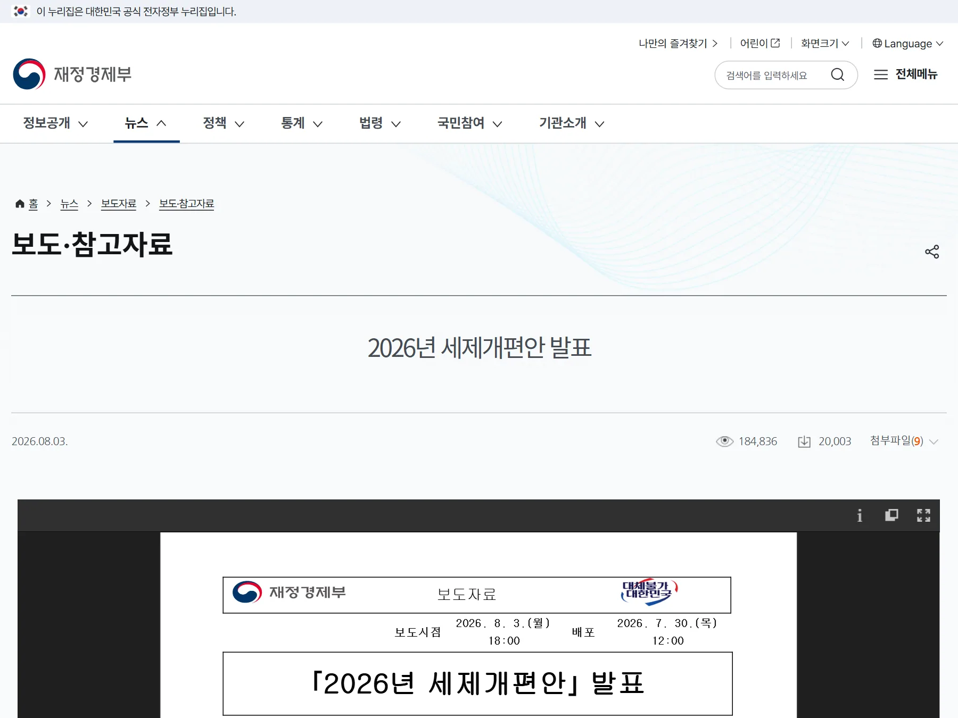Click the article title 2026년 세제개편안 발표
The width and height of the screenshot is (958, 718).
[x=479, y=348]
